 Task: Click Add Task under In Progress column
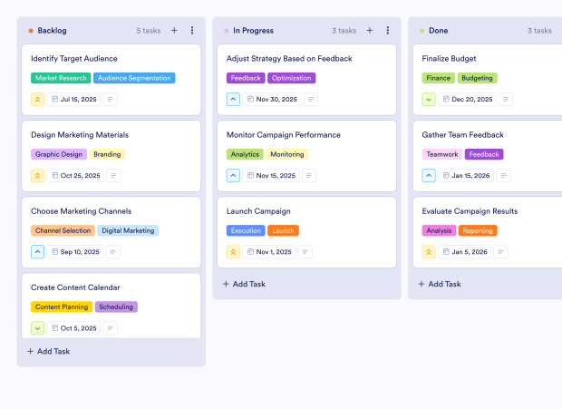click(245, 284)
